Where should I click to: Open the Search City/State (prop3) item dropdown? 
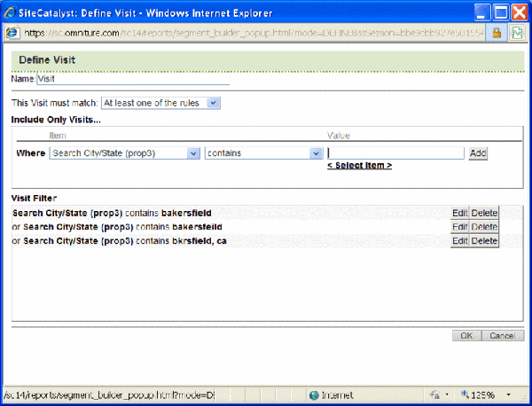click(x=124, y=153)
